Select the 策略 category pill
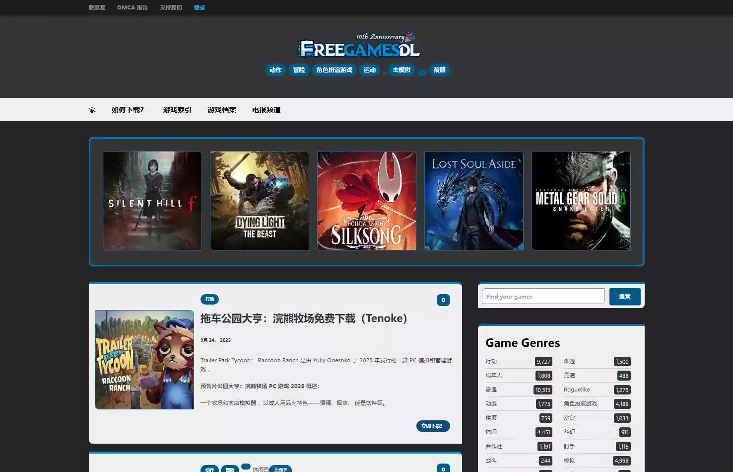This screenshot has width=733, height=472. (x=439, y=70)
